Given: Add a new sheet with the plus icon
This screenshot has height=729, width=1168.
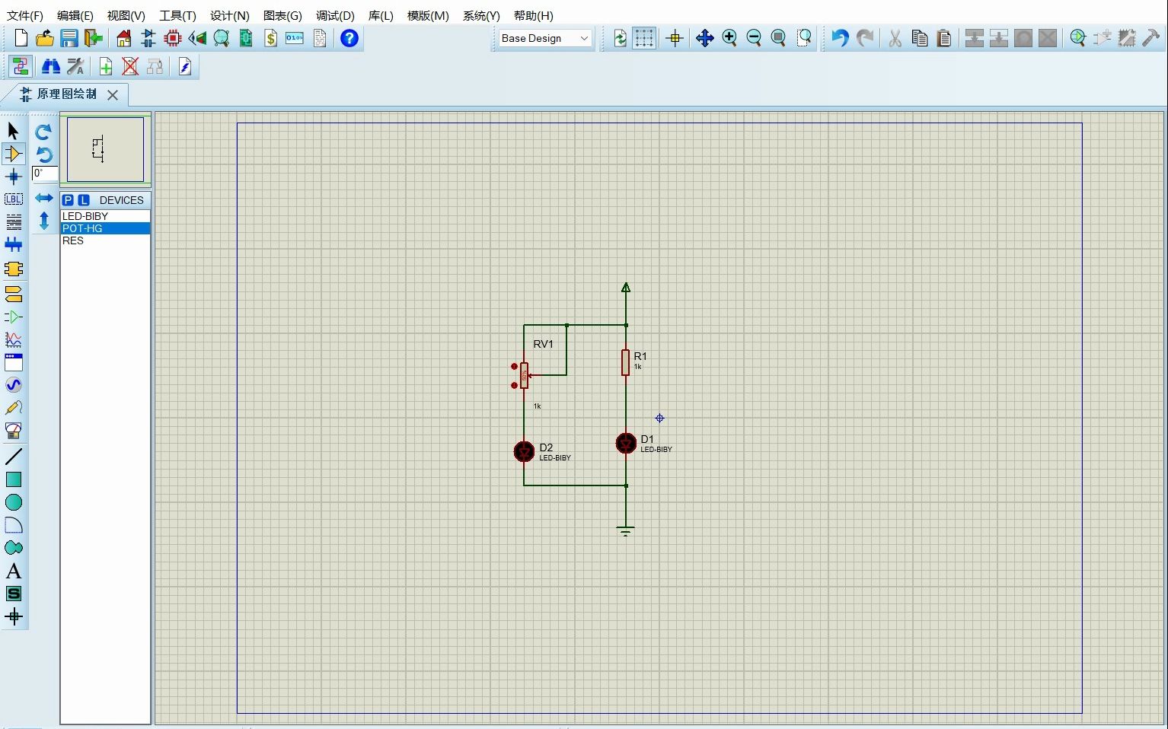Looking at the screenshot, I should pyautogui.click(x=106, y=67).
